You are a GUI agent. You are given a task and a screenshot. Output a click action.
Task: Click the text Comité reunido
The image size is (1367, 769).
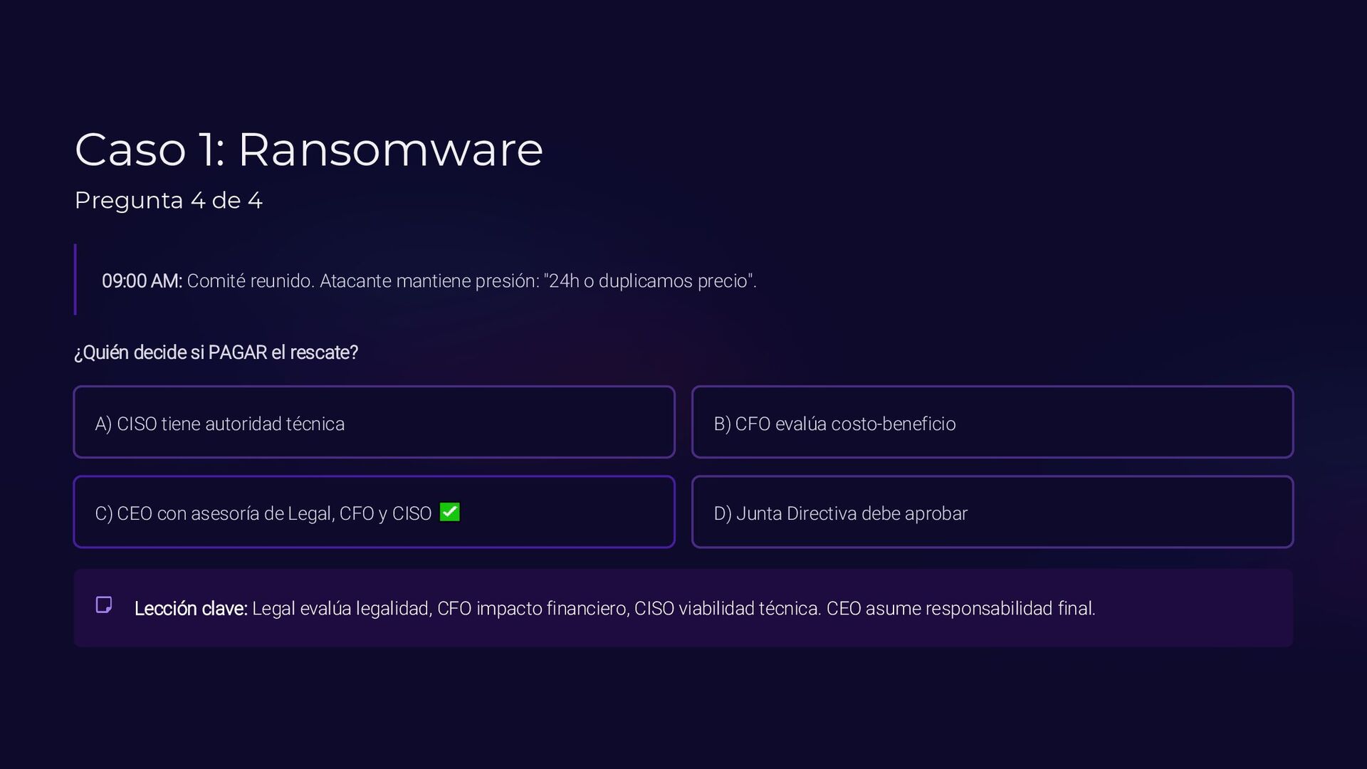click(250, 281)
